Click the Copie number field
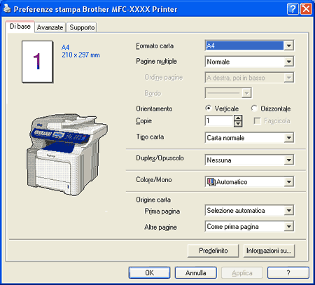The image size is (315, 285). click(219, 121)
